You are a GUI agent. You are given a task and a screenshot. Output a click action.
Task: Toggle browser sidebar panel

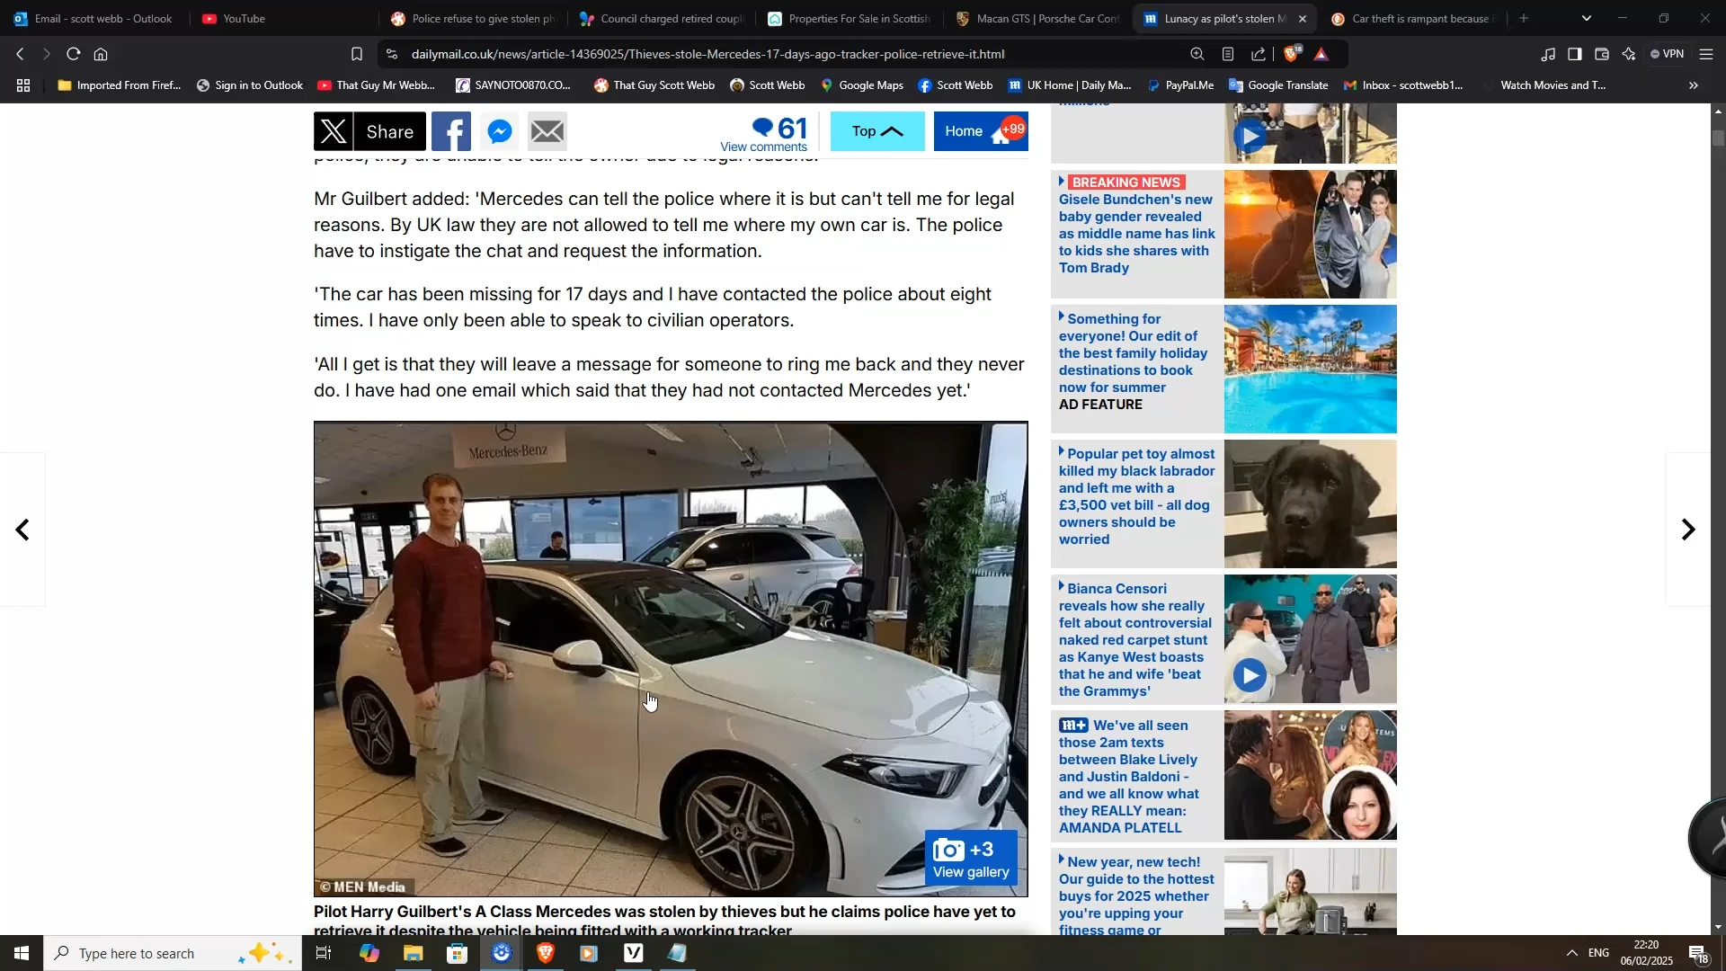click(1575, 54)
